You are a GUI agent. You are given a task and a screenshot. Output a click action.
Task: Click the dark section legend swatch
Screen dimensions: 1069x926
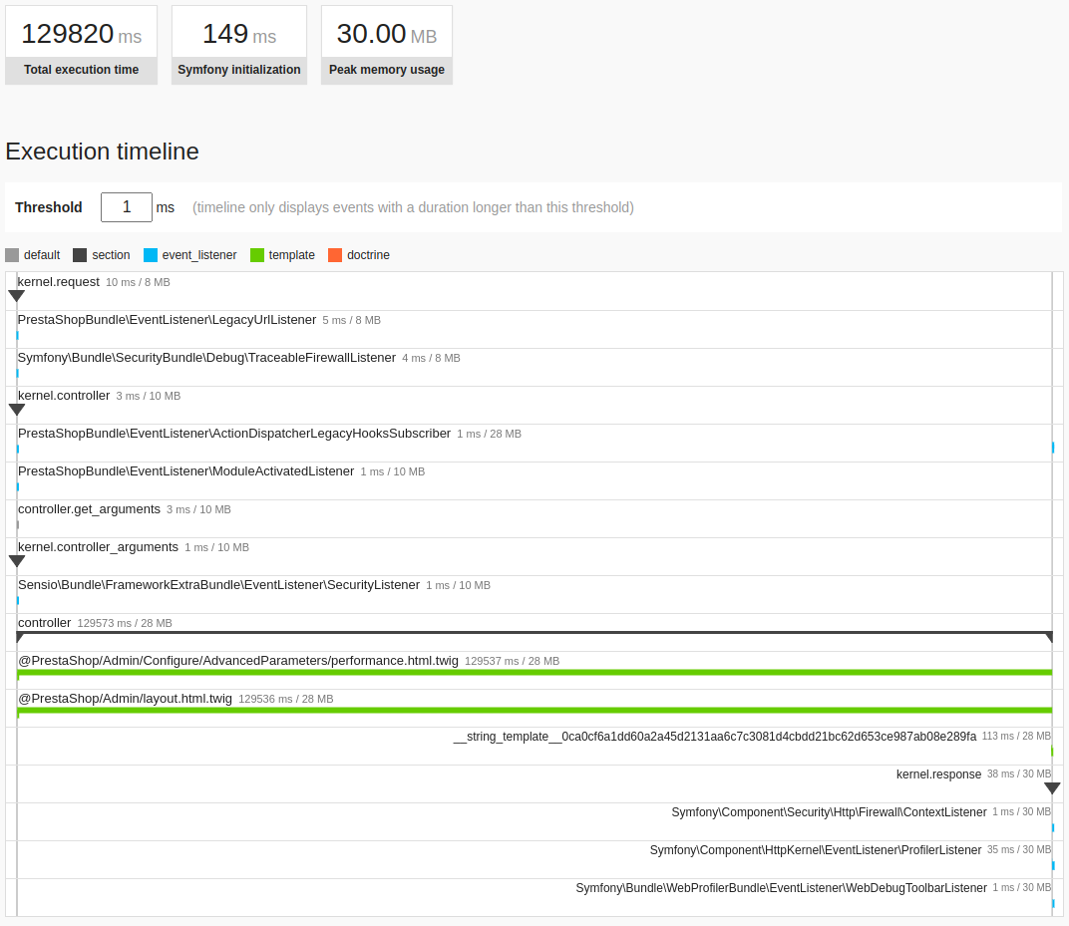tap(80, 255)
